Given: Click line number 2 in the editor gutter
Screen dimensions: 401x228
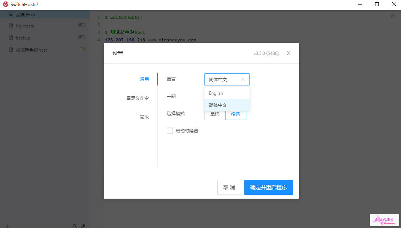Looking at the screenshot, I should (x=98, y=25).
